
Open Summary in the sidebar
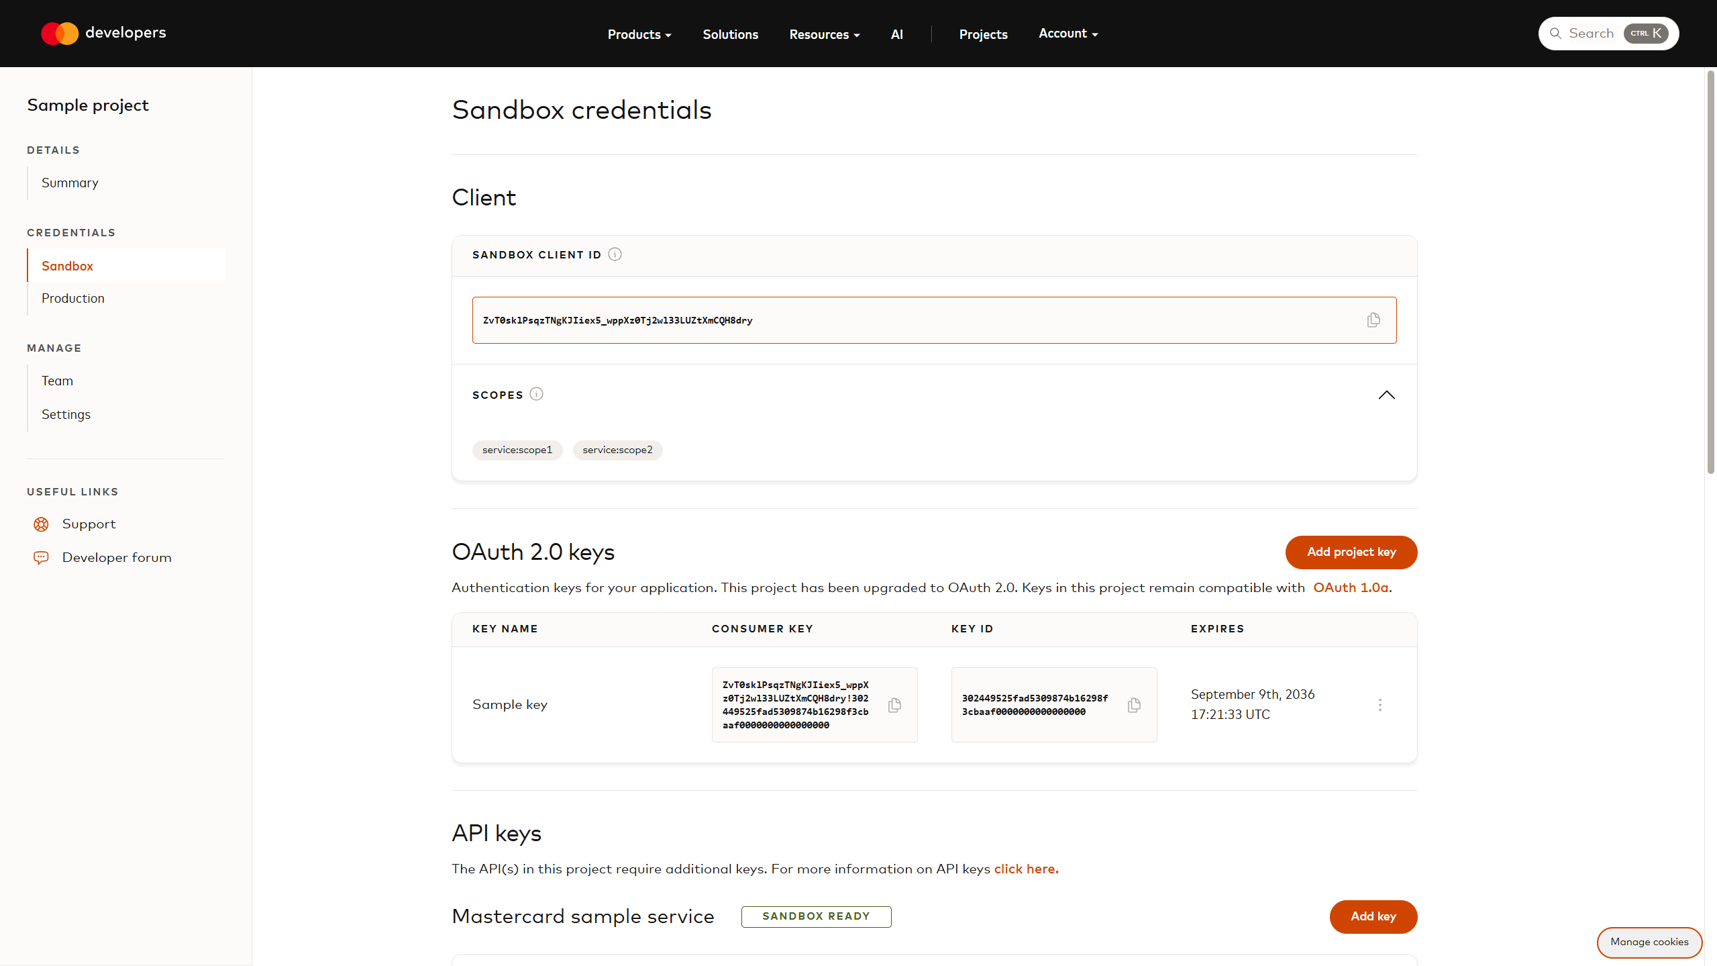[70, 183]
